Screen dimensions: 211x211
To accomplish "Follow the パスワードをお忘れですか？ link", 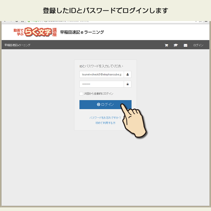I will click(x=105, y=118).
